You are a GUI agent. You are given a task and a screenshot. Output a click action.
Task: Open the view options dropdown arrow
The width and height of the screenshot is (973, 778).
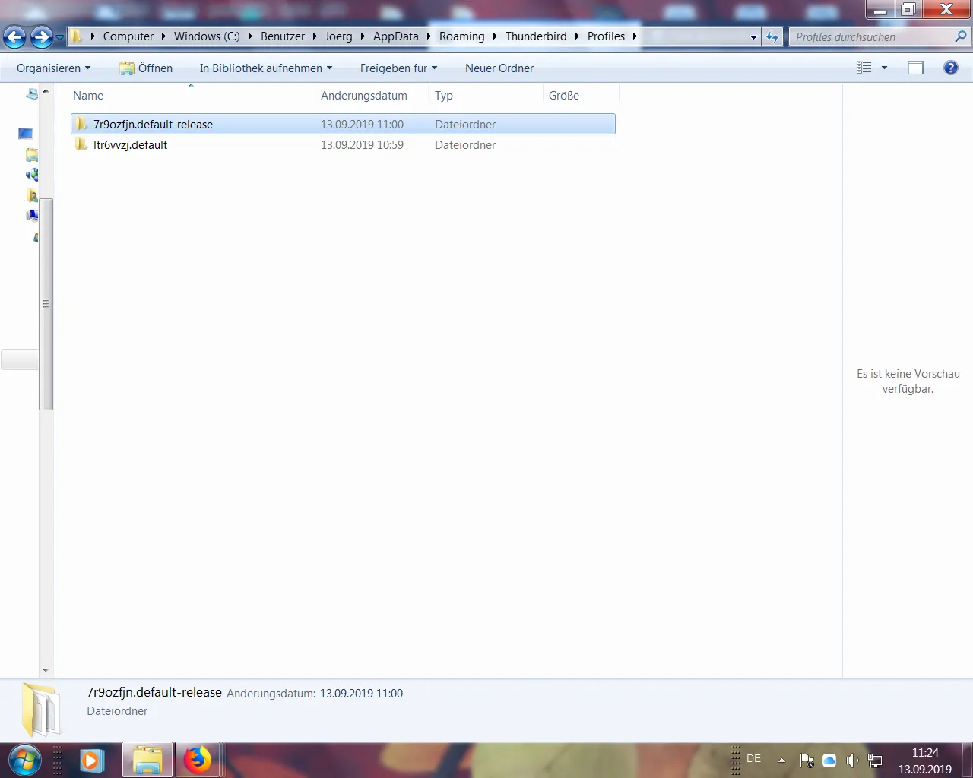coord(884,68)
